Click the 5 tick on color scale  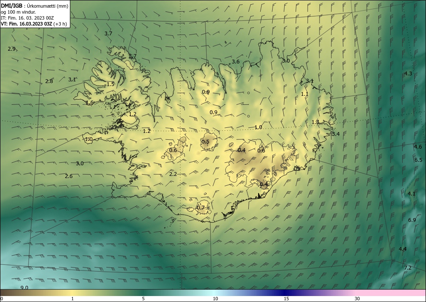(143, 299)
